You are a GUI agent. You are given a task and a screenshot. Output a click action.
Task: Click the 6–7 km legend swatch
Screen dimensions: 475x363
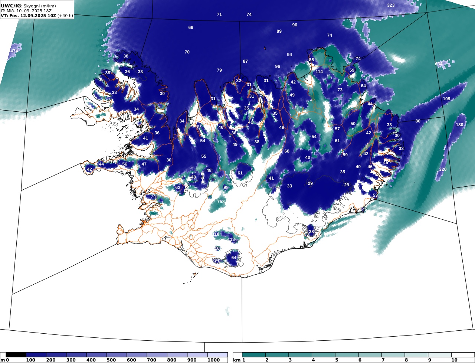coord(370,355)
